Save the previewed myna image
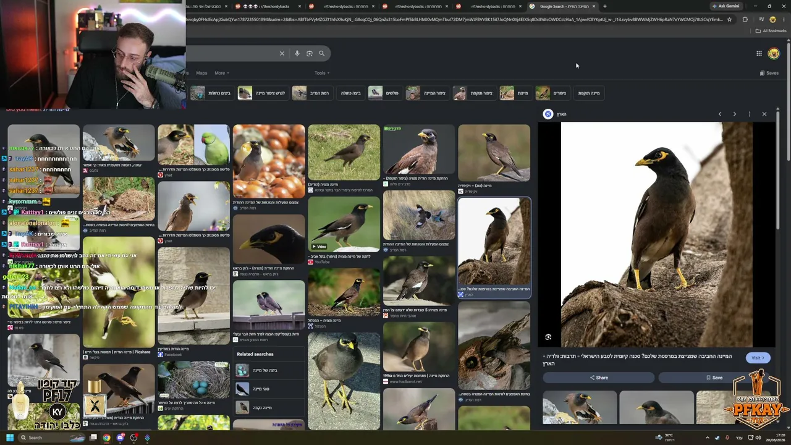This screenshot has width=791, height=445. click(714, 378)
